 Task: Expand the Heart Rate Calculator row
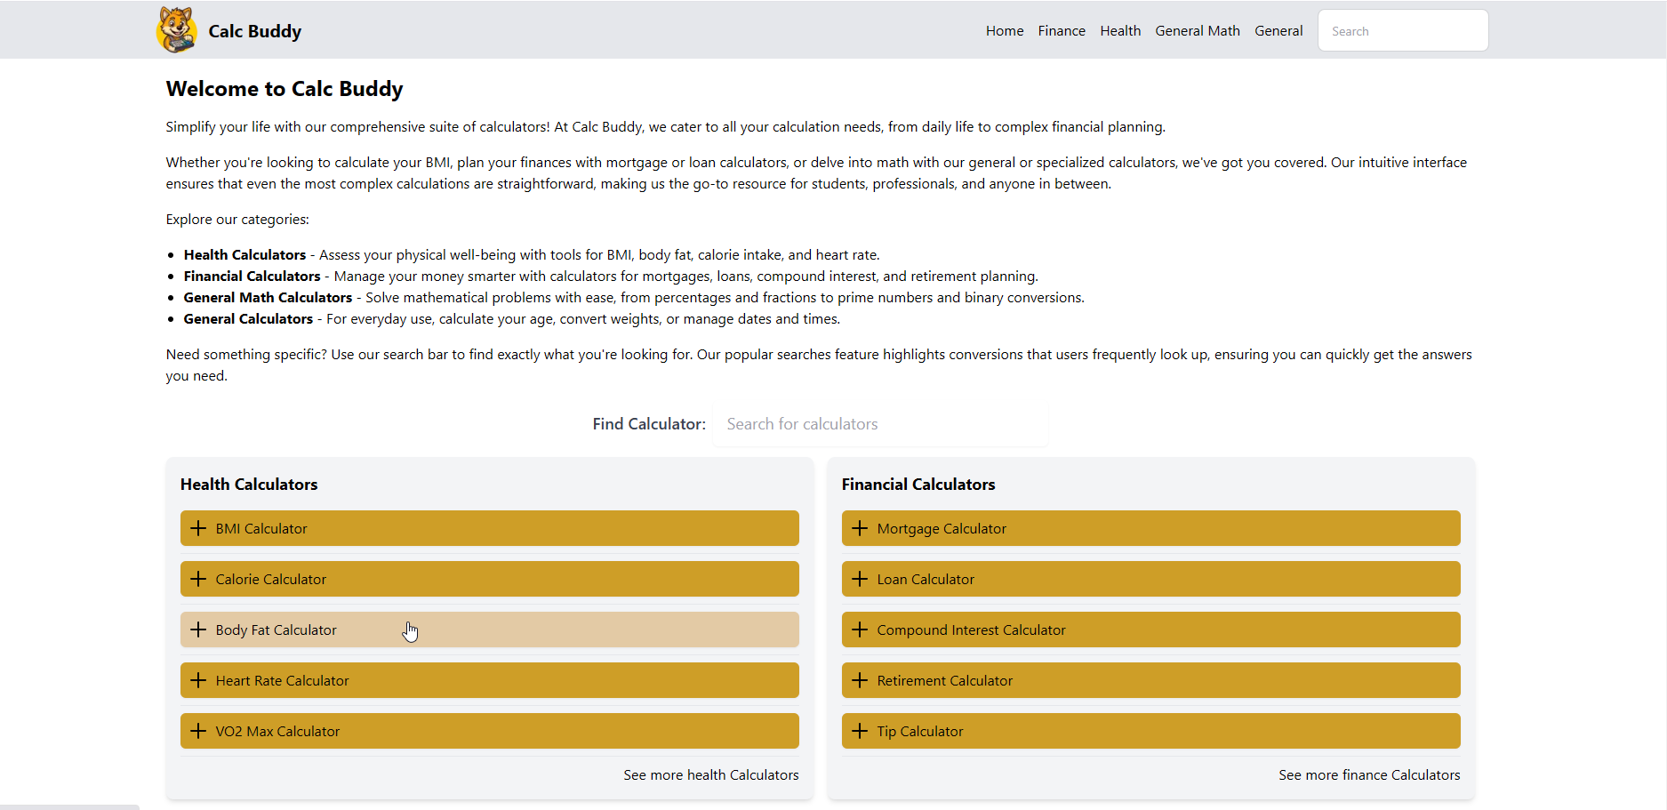coord(489,680)
